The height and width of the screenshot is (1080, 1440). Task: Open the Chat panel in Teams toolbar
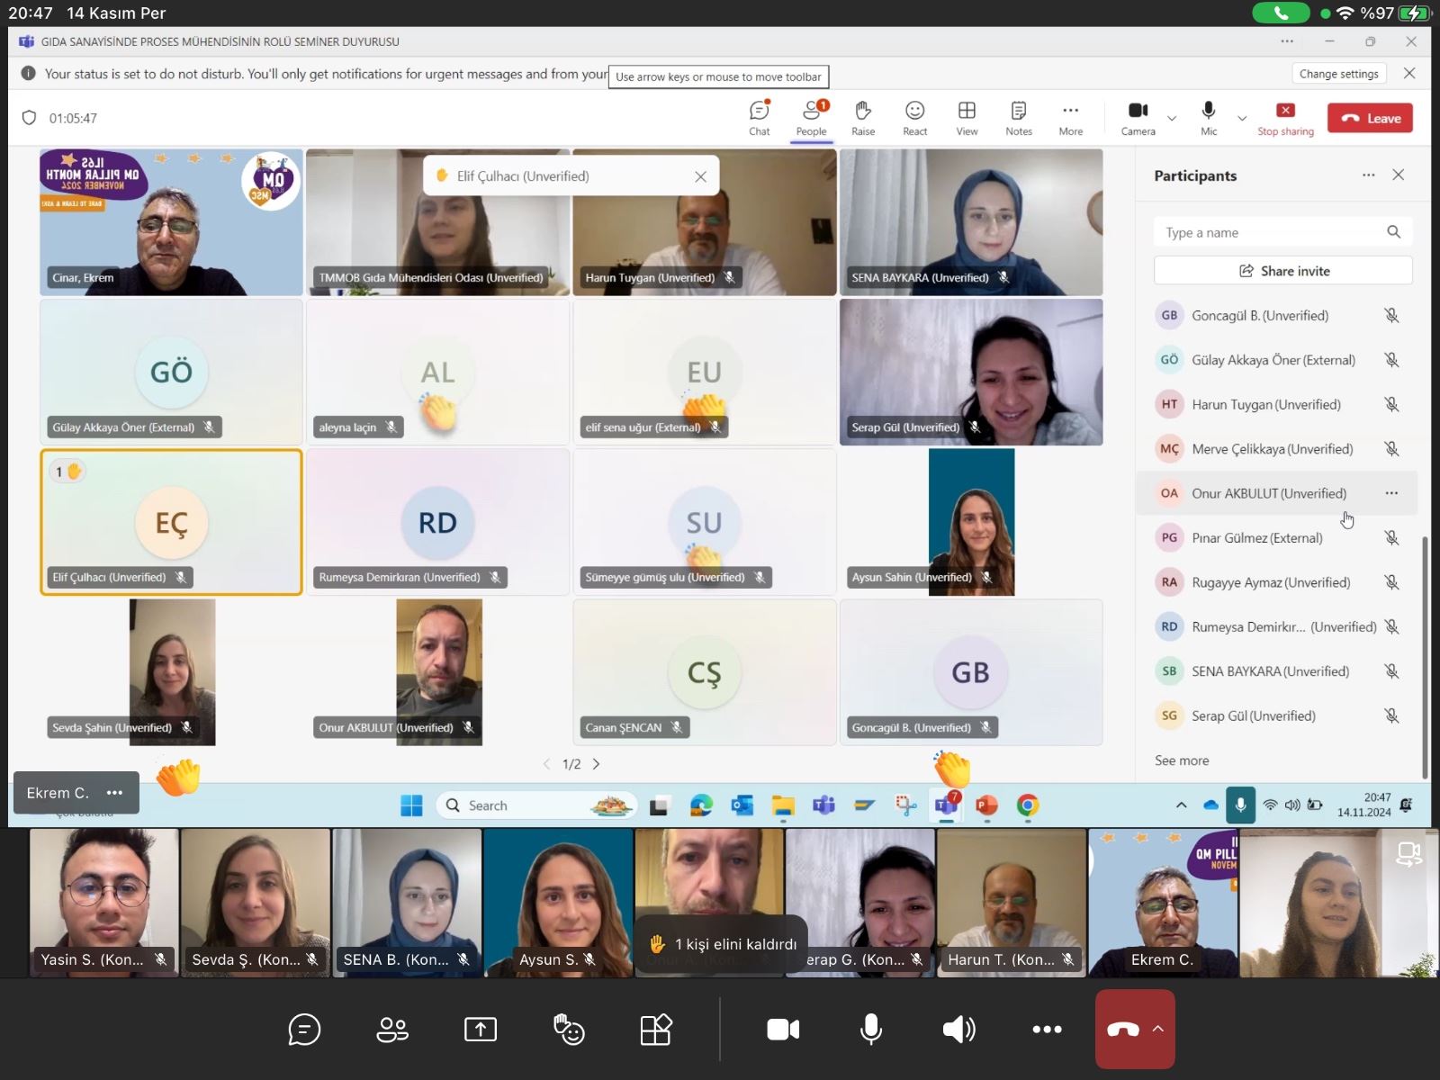(x=759, y=117)
